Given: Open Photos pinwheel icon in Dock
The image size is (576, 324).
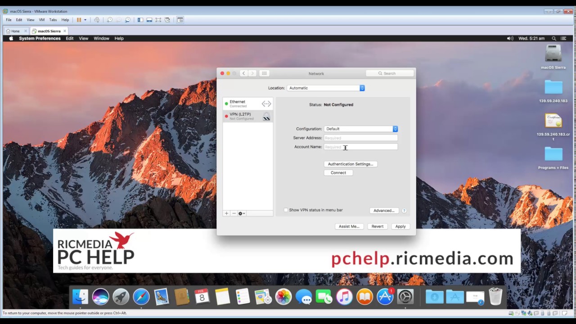Looking at the screenshot, I should [x=283, y=297].
